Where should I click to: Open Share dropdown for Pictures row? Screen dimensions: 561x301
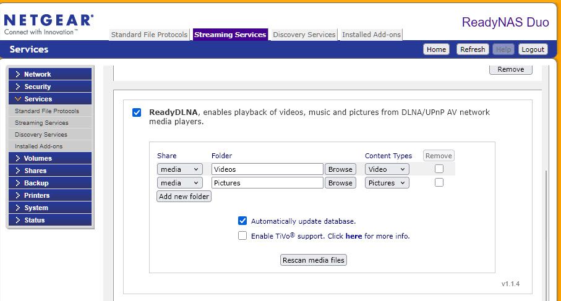[x=179, y=183]
